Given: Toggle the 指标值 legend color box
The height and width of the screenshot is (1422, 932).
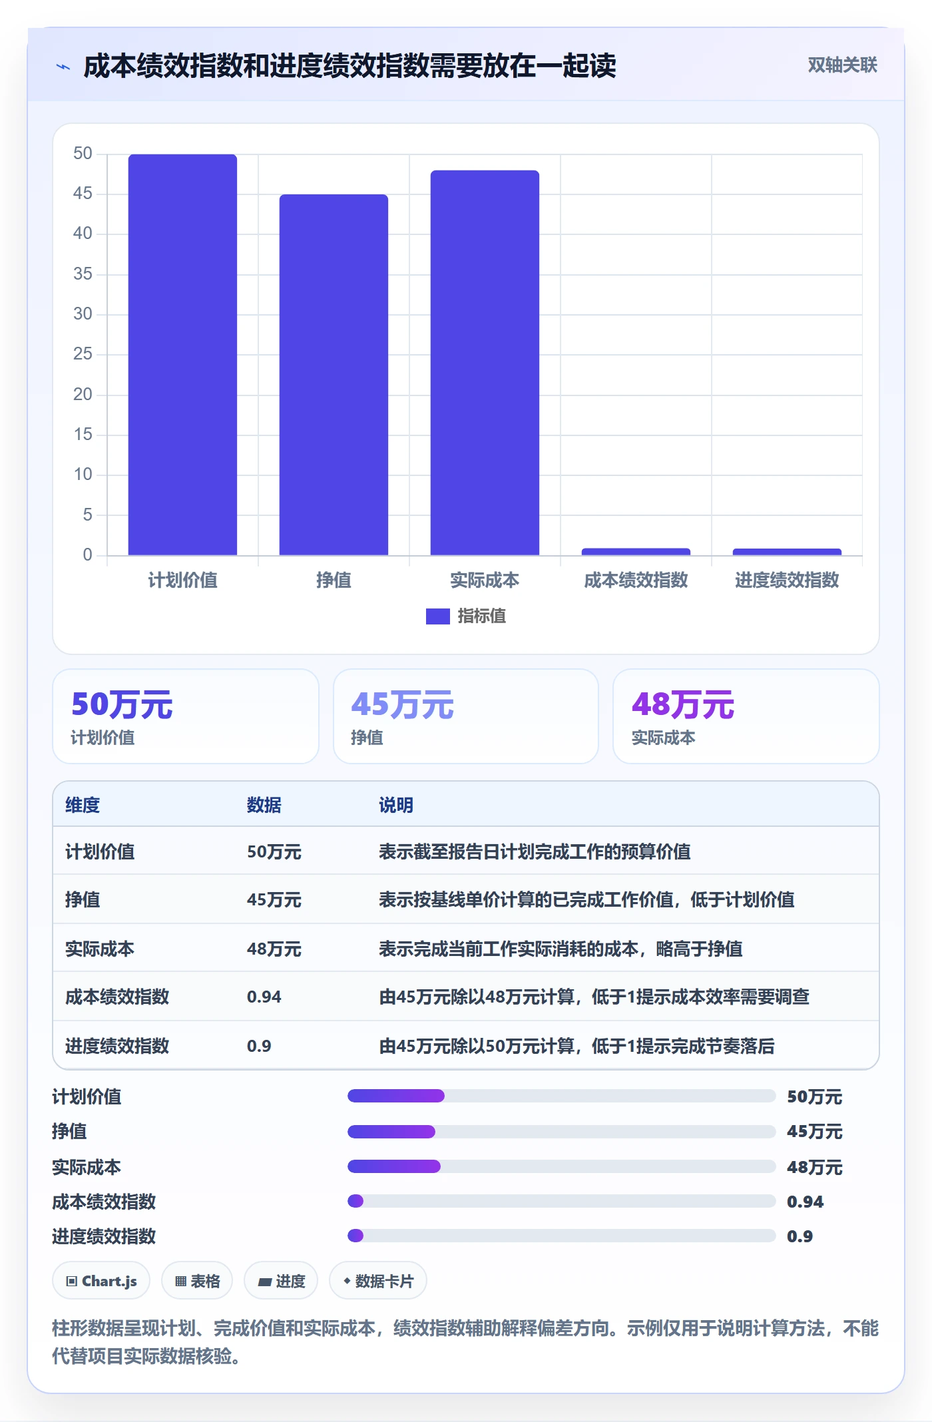Looking at the screenshot, I should click(437, 616).
